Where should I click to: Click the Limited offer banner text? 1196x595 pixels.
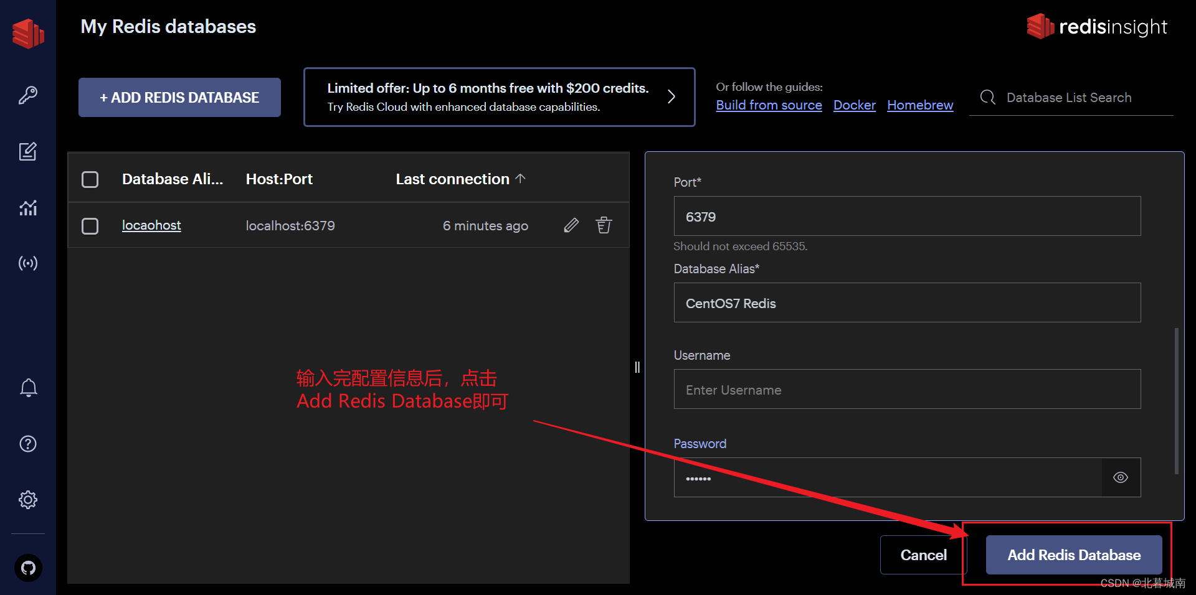coord(488,96)
